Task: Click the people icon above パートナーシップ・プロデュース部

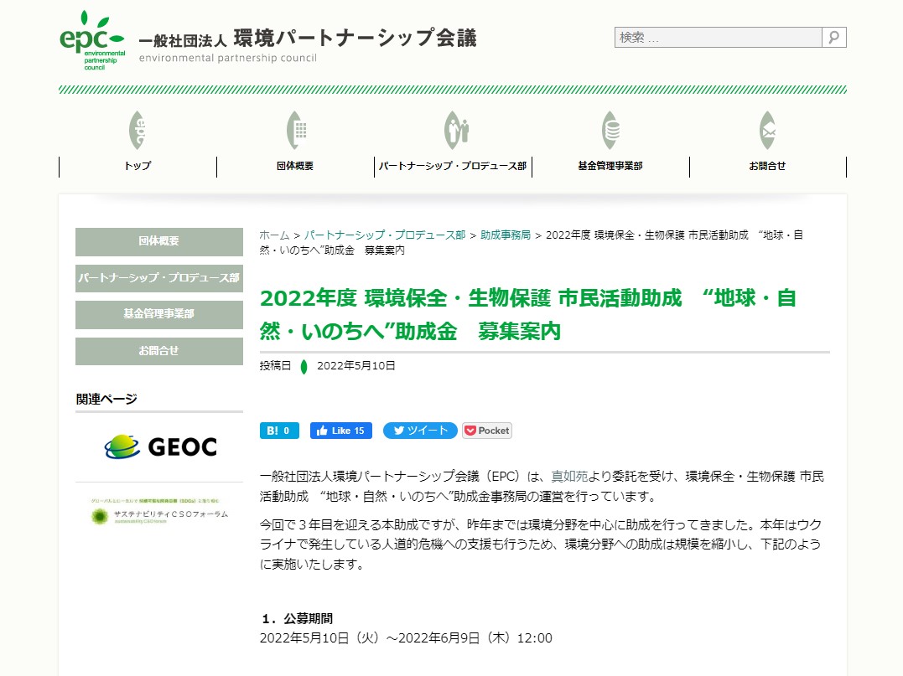Action: coord(453,130)
